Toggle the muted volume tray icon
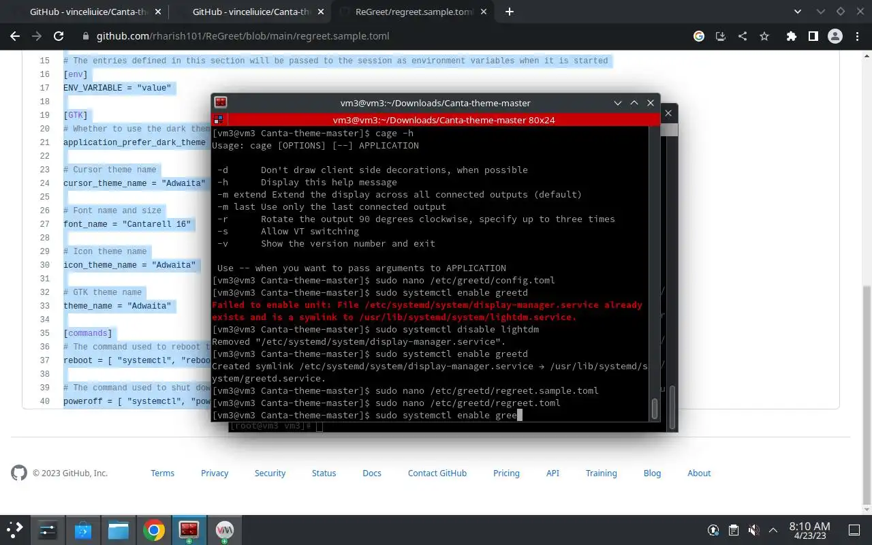Screen dimensions: 872x545 [x=753, y=530]
